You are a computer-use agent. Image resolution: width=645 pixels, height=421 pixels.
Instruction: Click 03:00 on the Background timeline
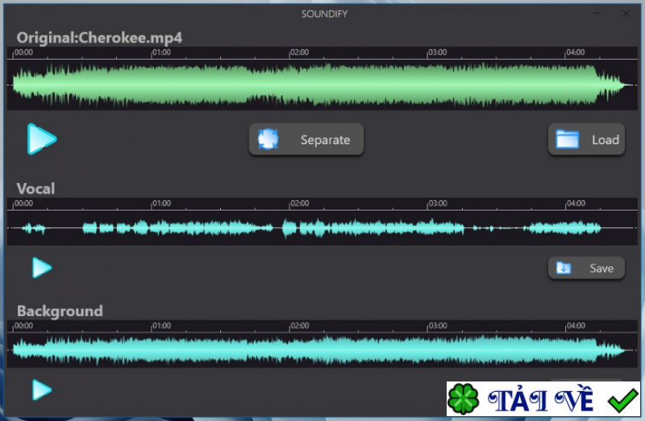[438, 326]
